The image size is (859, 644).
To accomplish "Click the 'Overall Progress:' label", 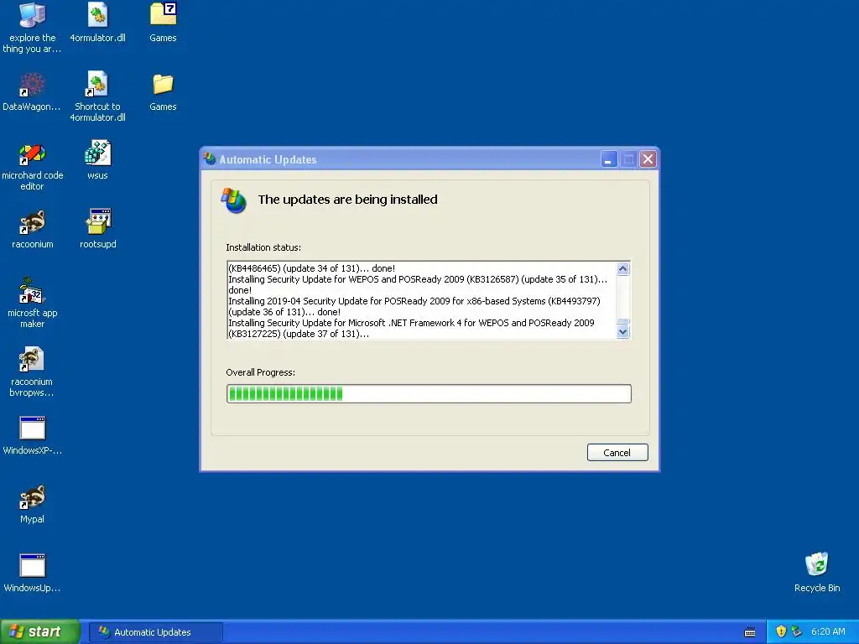I will point(261,372).
